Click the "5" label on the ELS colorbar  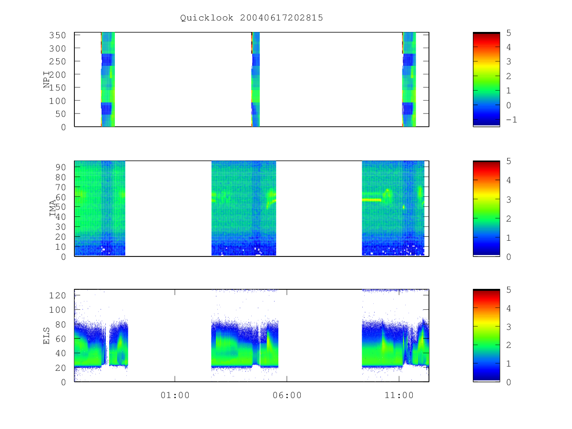[509, 289]
